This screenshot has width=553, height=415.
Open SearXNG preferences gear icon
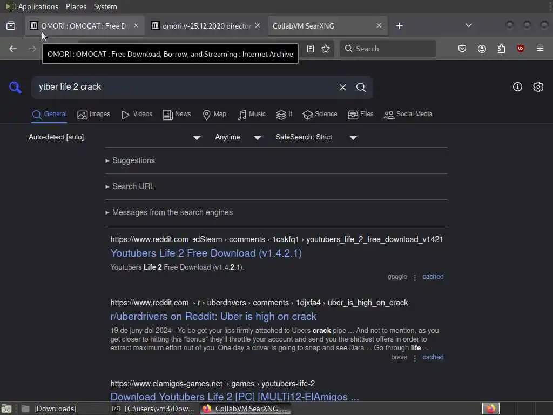[538, 87]
